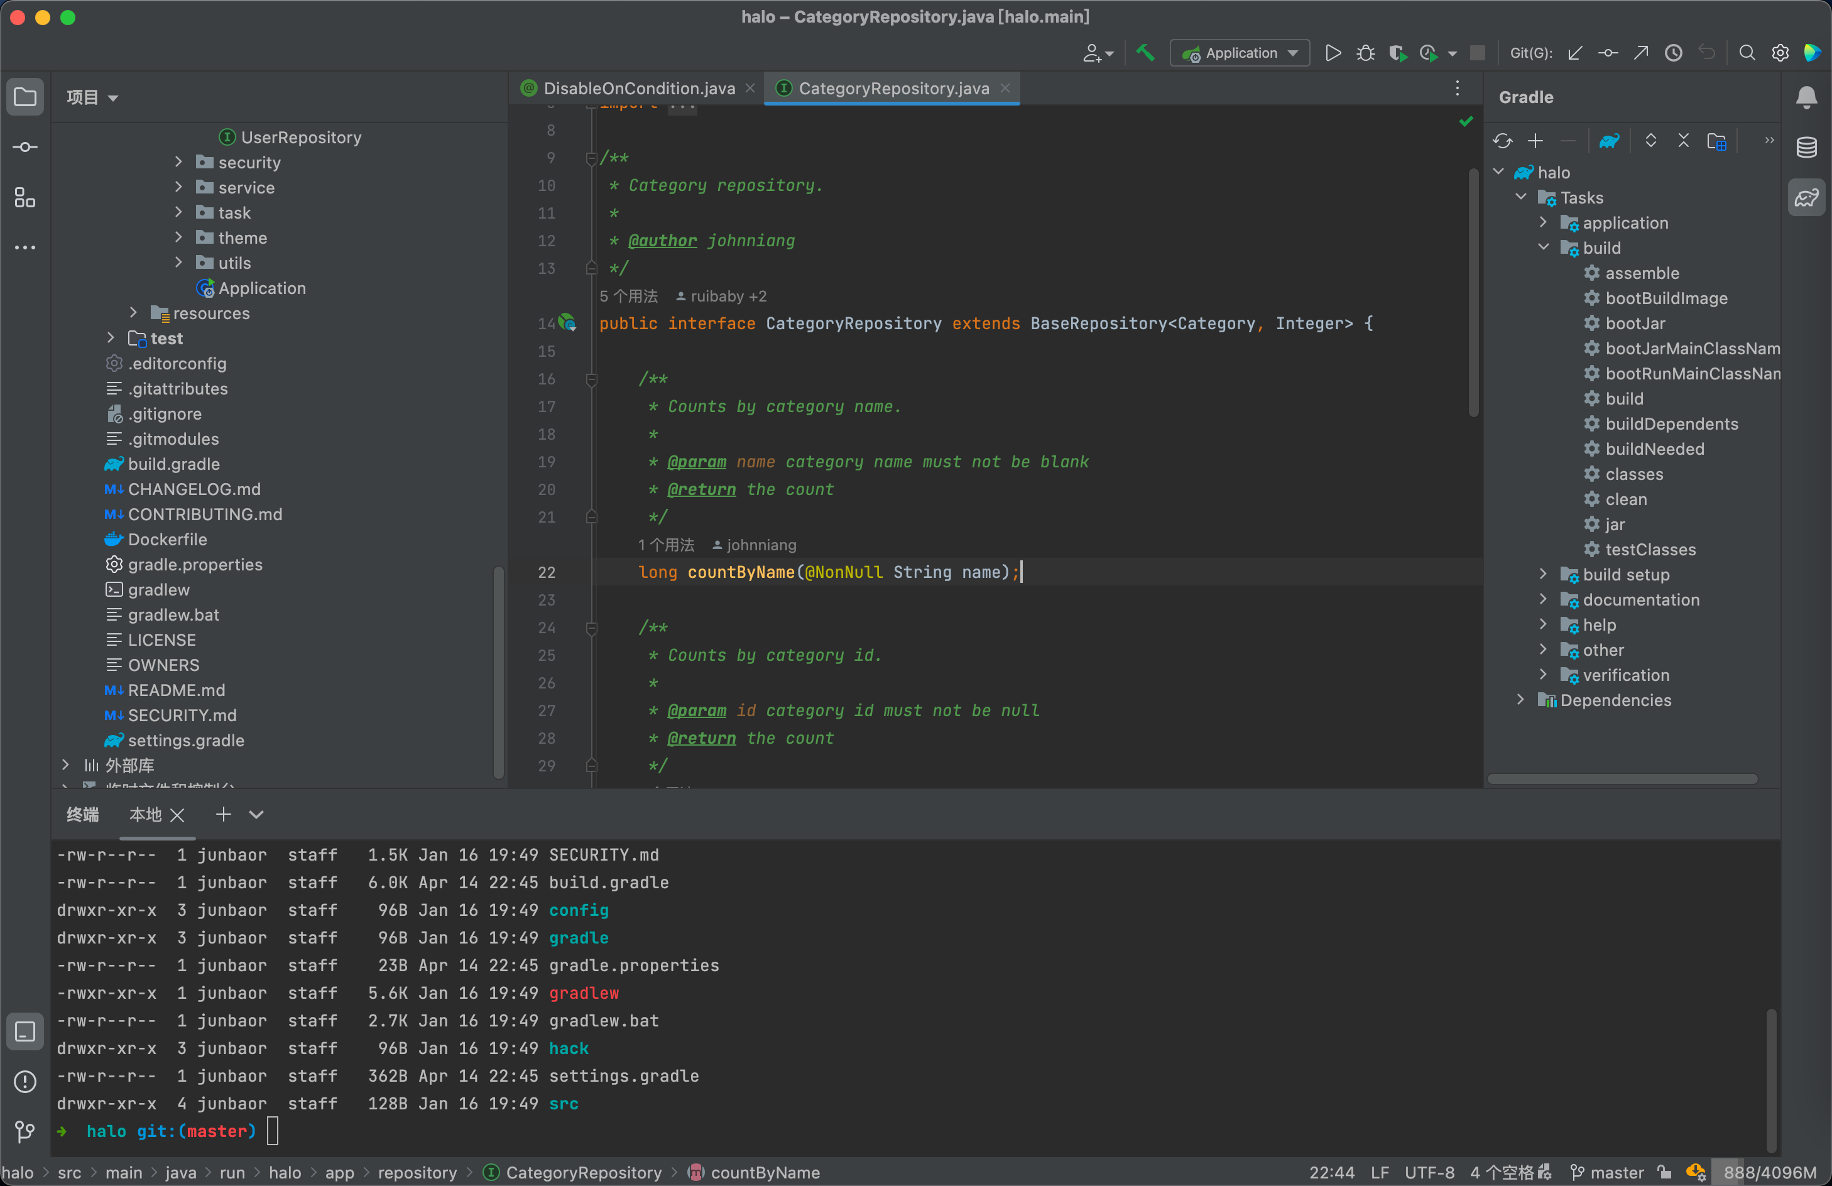The height and width of the screenshot is (1186, 1832).
Task: Toggle the Terminal tool window button
Action: pyautogui.click(x=25, y=1031)
